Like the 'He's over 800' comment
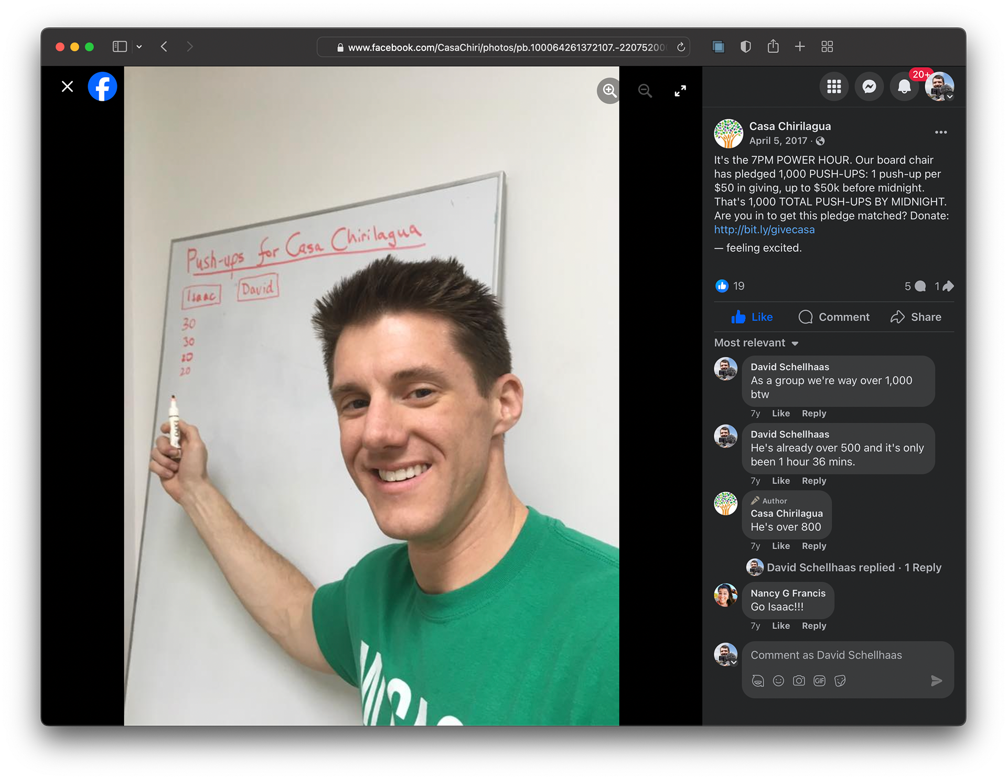This screenshot has width=1007, height=780. 780,546
